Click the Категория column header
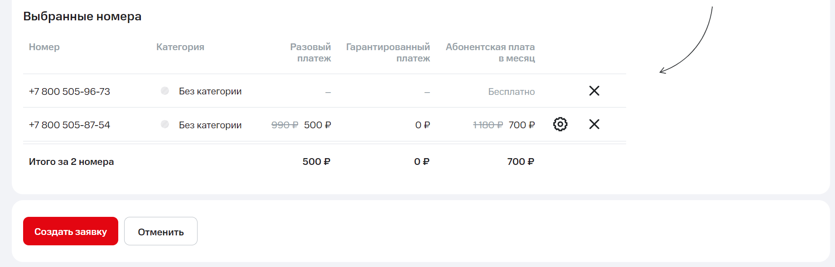 180,47
